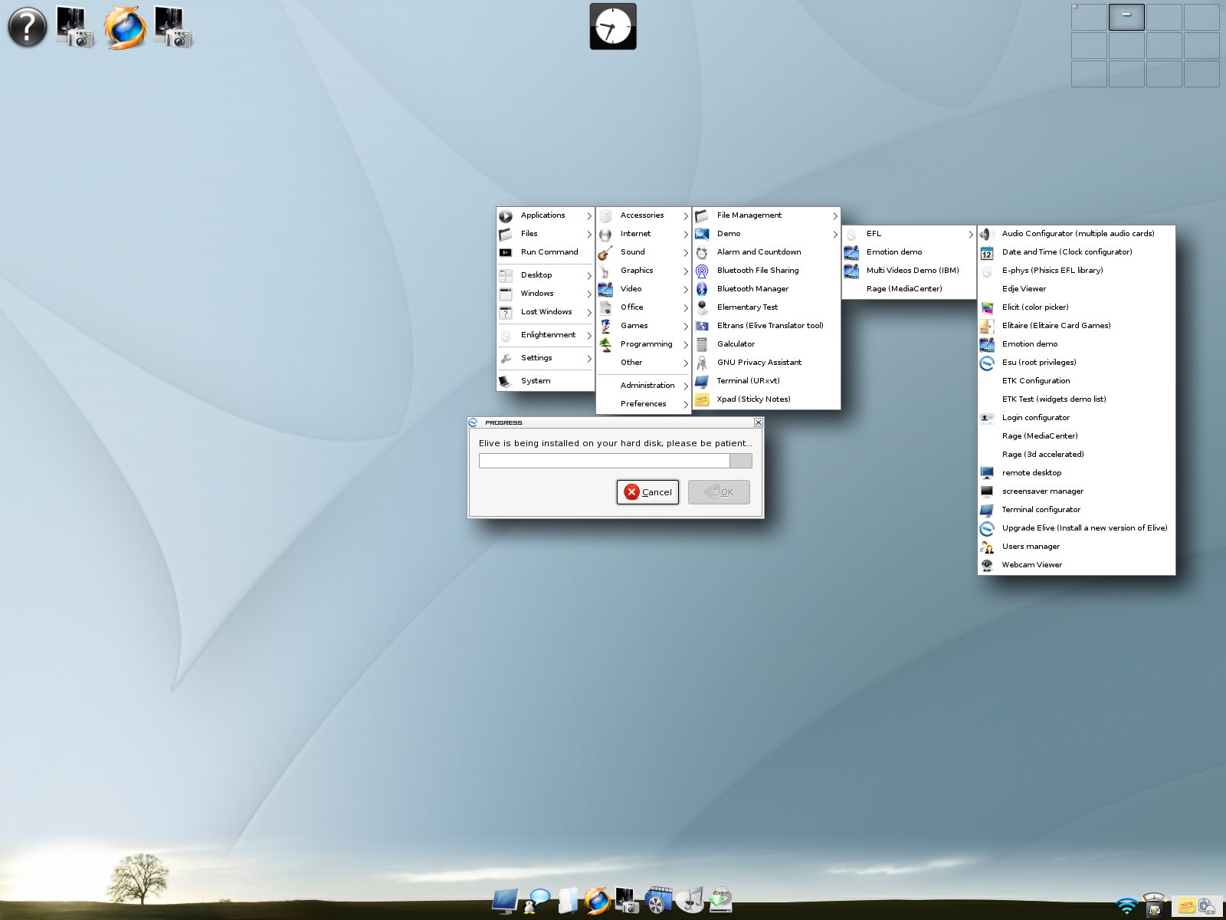Click the greyed-out OK button

(719, 492)
